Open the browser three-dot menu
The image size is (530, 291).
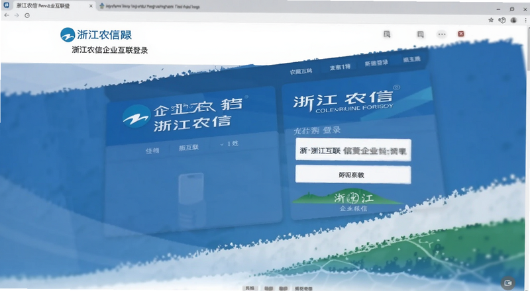525,21
